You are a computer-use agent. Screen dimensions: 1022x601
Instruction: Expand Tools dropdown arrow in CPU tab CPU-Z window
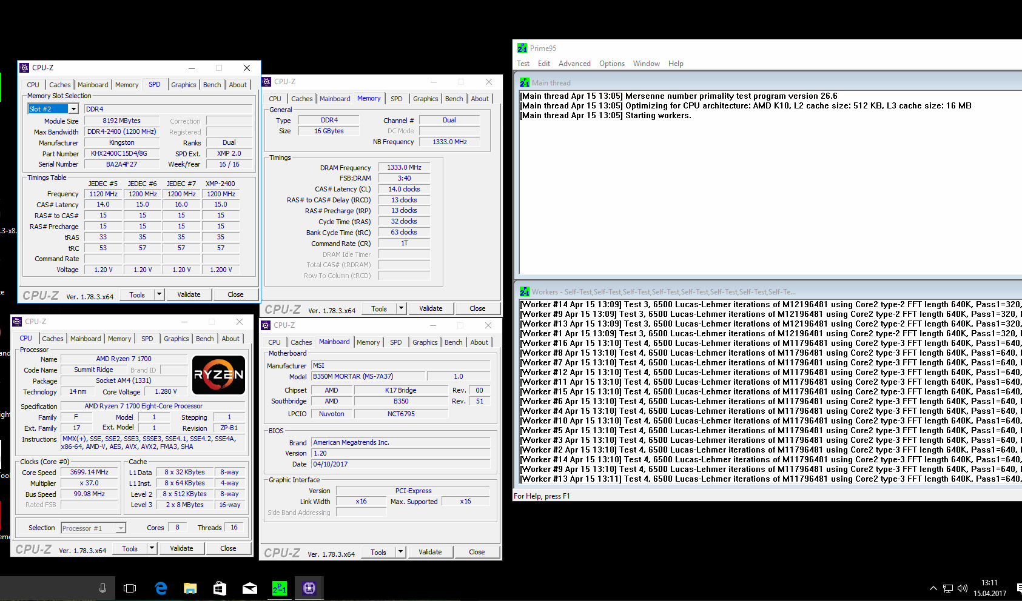[152, 548]
